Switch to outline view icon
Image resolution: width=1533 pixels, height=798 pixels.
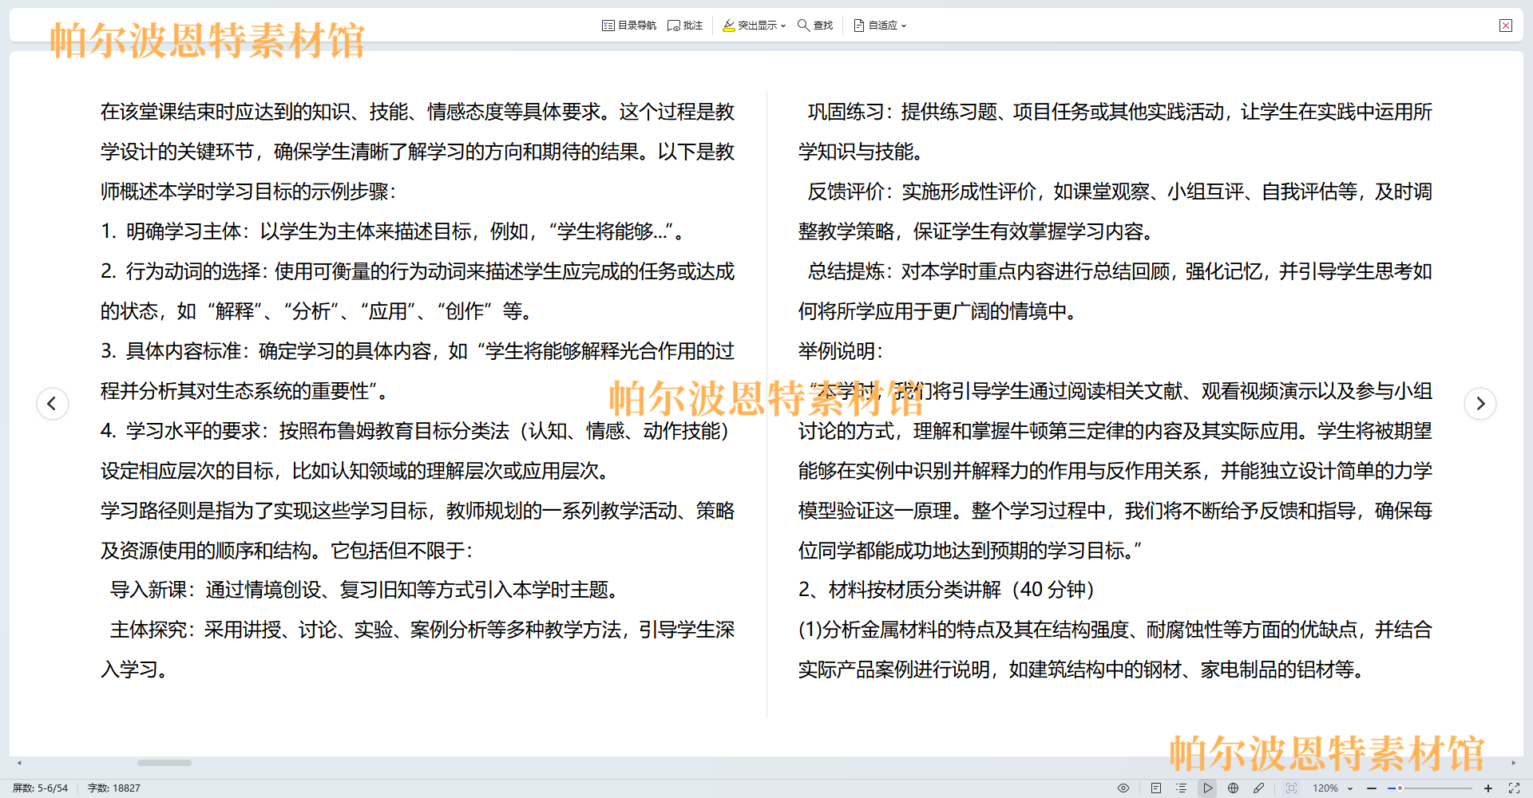tap(1182, 788)
